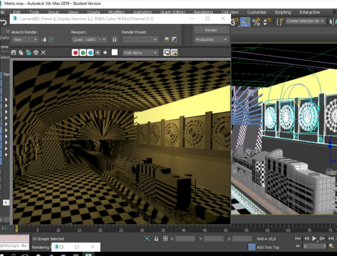Toggle UI overlay button in render window
This screenshot has width=337, height=256.
[x=167, y=53]
